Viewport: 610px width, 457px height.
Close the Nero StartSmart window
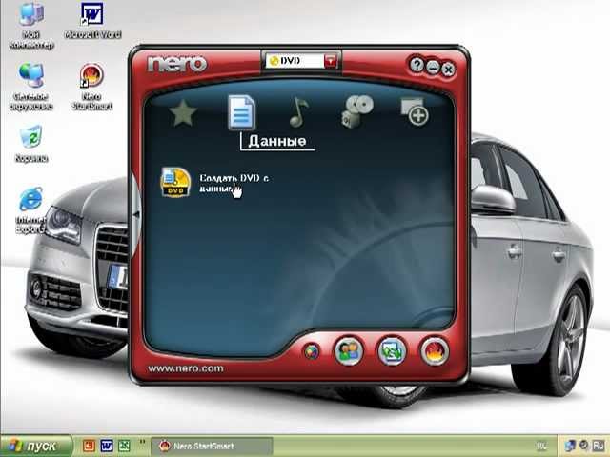click(448, 70)
